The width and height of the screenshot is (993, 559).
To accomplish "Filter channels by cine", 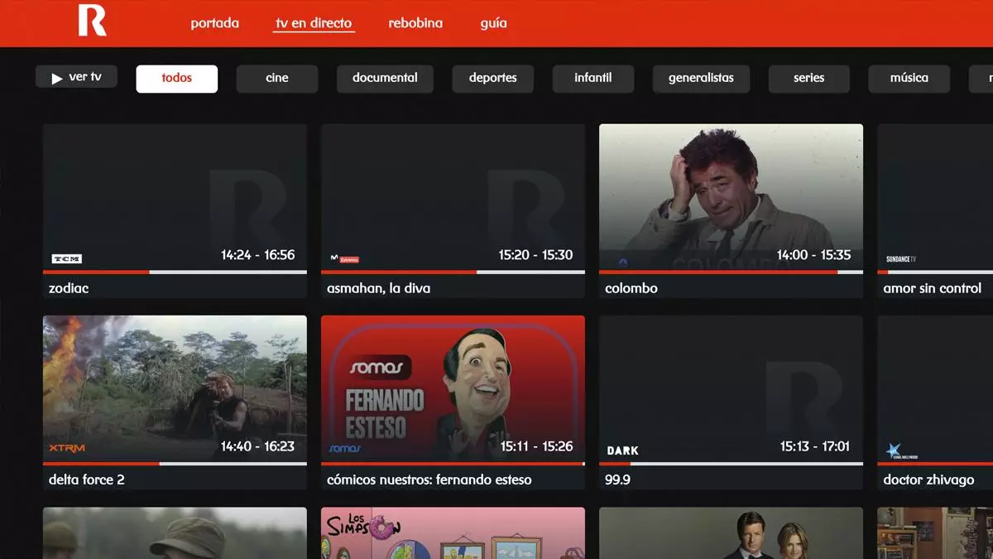I will pos(277,78).
